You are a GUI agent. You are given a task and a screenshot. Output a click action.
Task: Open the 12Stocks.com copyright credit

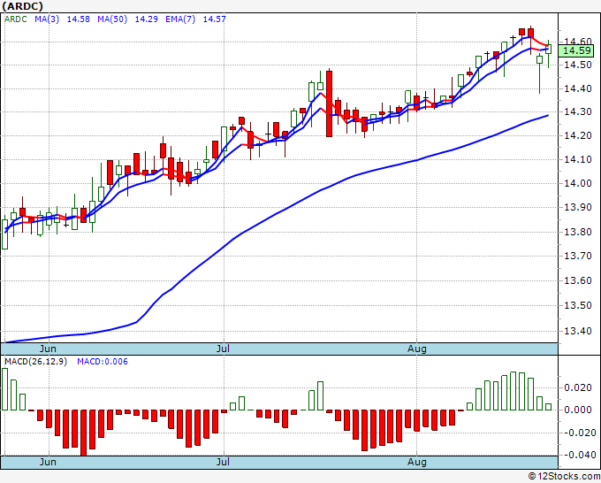pyautogui.click(x=564, y=477)
